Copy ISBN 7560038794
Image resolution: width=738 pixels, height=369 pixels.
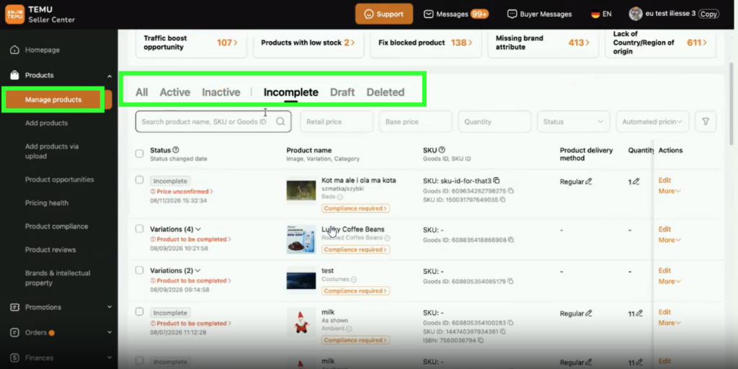click(x=480, y=340)
